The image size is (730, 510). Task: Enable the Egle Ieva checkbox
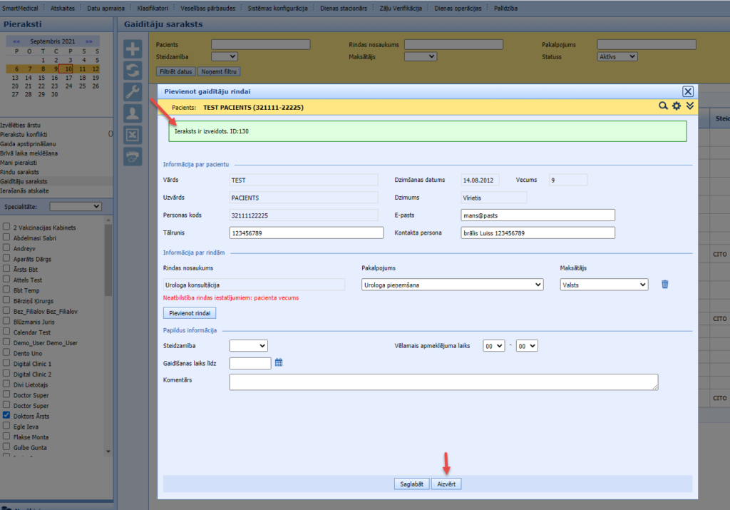(x=6, y=426)
